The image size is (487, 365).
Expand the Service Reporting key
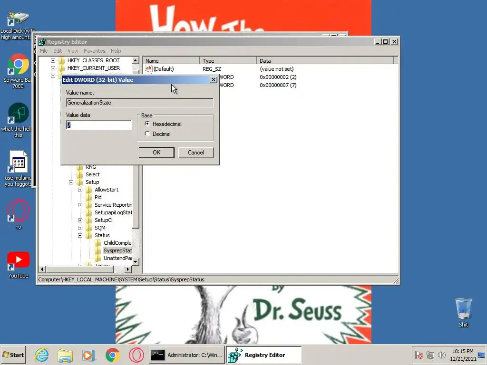[x=80, y=205]
